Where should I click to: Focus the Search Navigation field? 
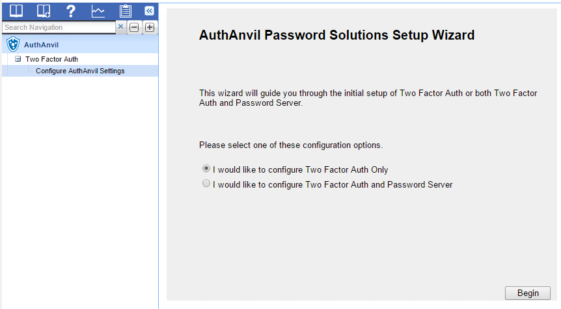coord(59,27)
